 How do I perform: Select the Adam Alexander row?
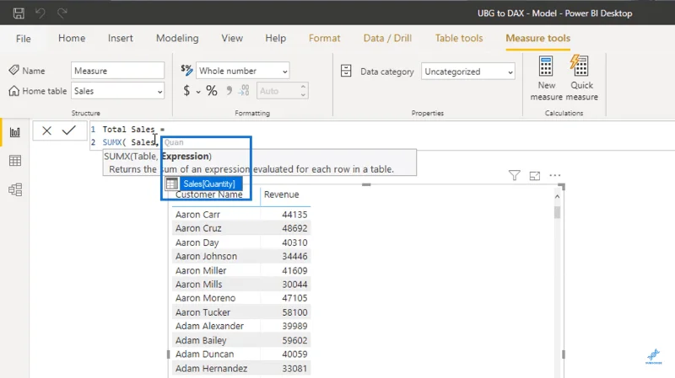click(x=241, y=326)
